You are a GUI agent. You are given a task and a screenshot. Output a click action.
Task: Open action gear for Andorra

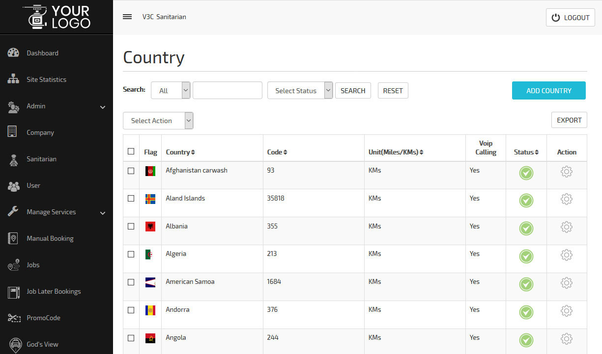click(567, 311)
